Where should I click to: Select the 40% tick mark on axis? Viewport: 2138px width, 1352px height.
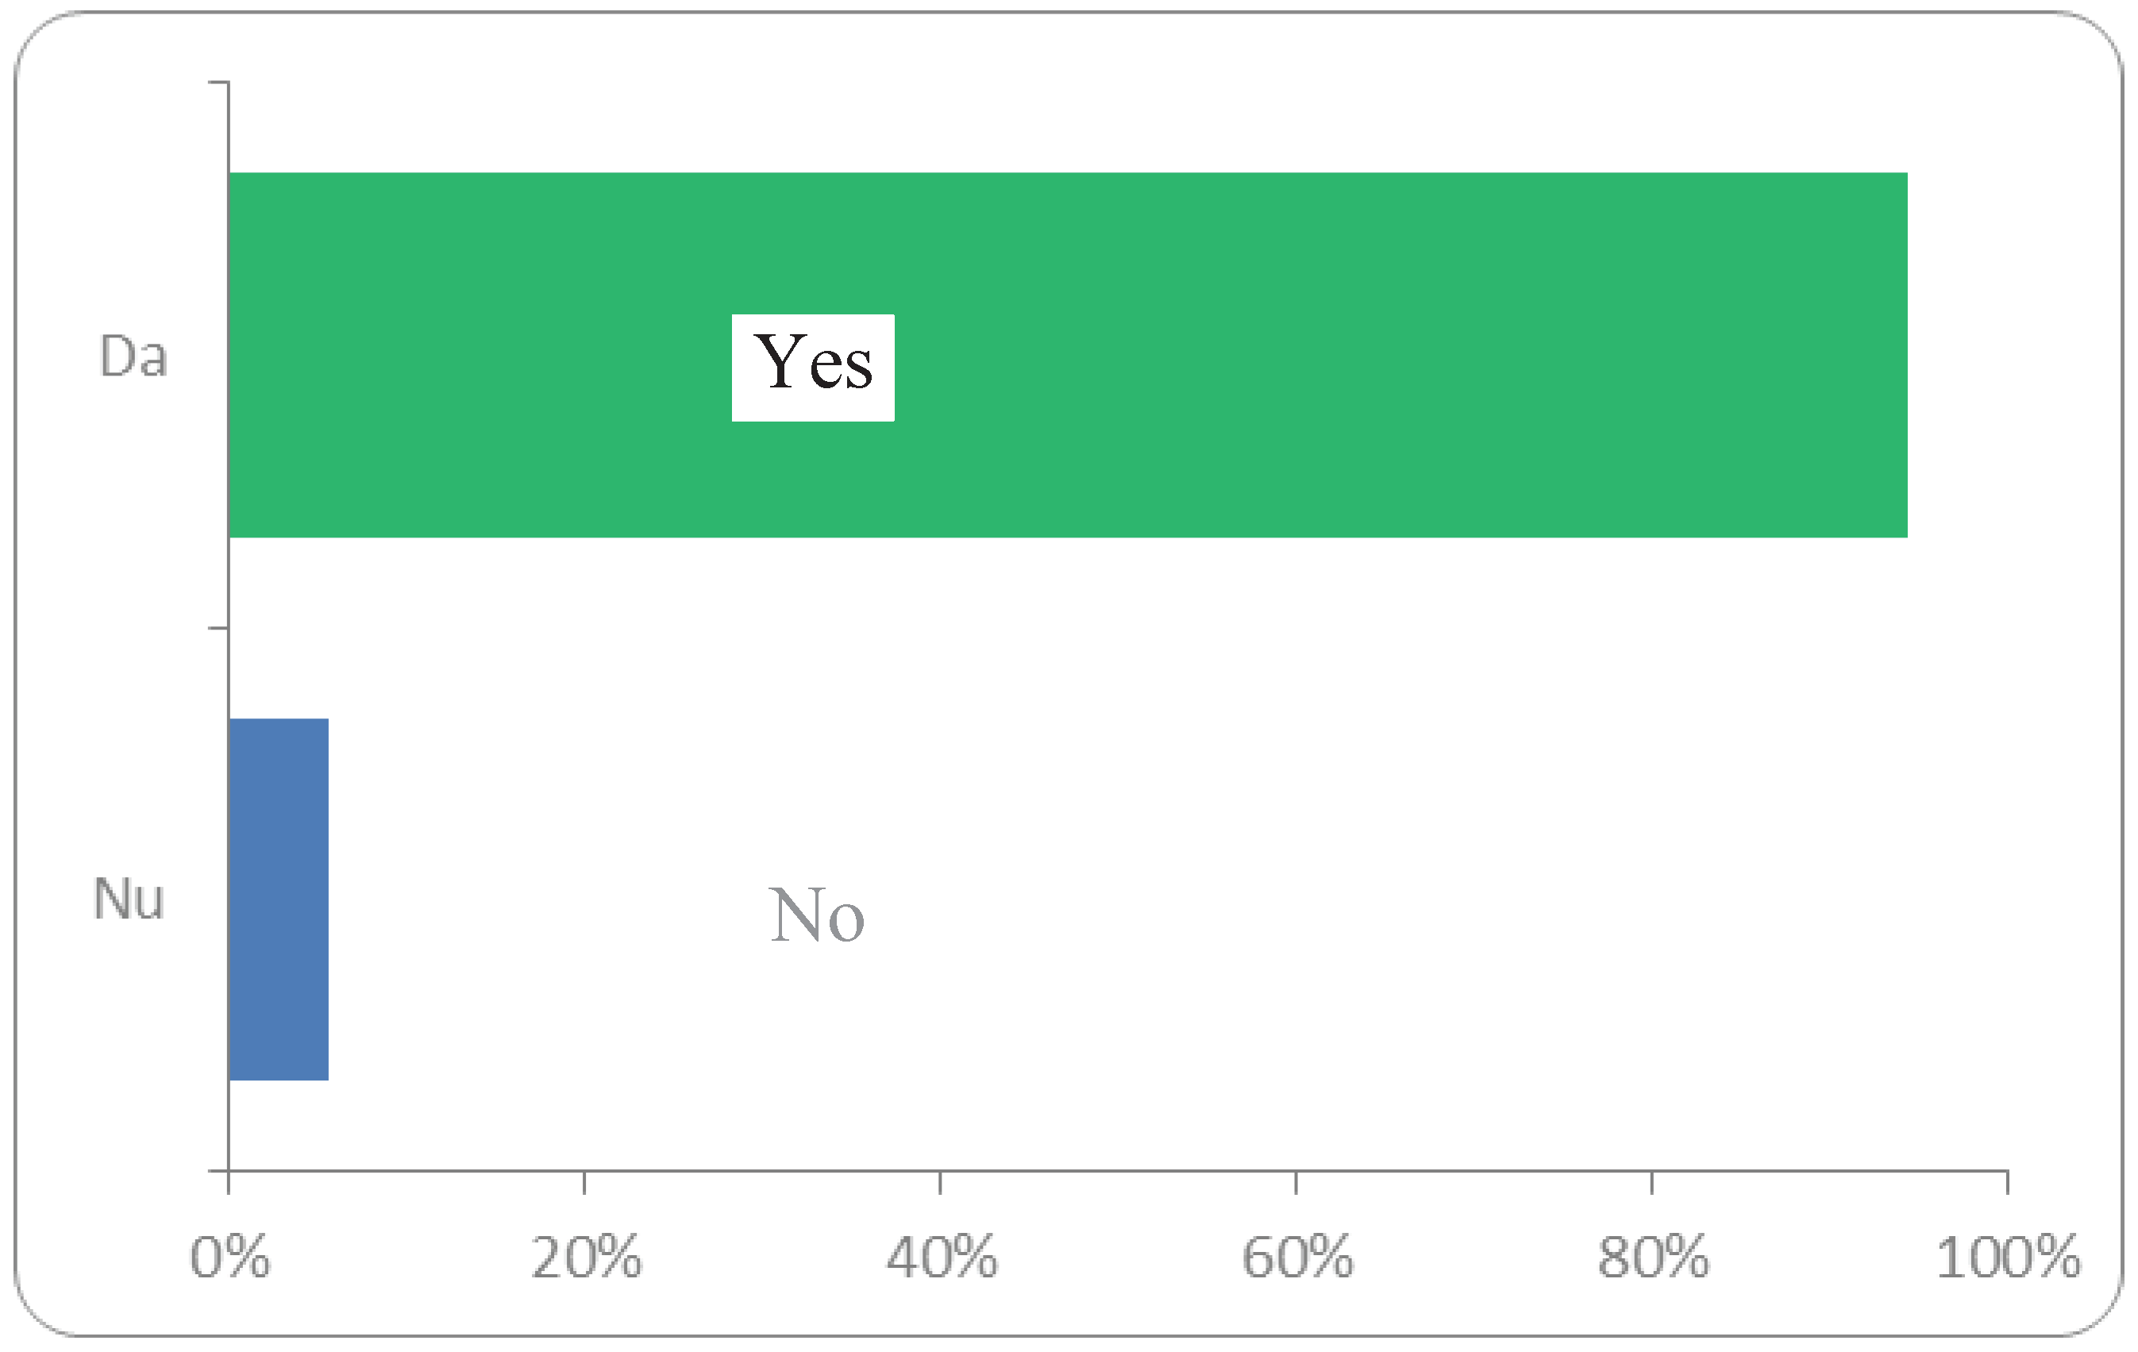pos(940,1182)
